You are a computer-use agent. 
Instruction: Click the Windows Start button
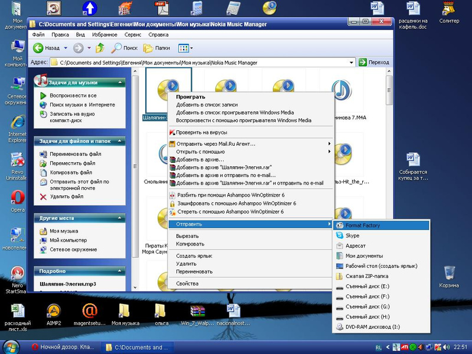pyautogui.click(x=11, y=347)
